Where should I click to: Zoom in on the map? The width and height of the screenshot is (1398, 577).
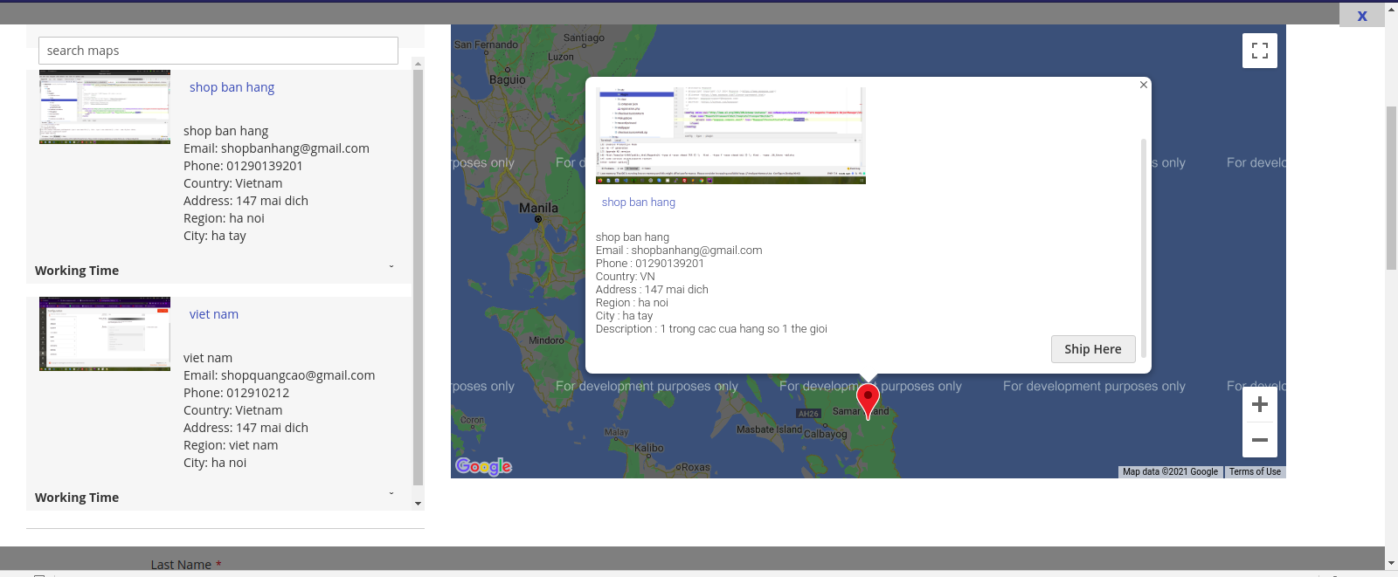[x=1259, y=404]
